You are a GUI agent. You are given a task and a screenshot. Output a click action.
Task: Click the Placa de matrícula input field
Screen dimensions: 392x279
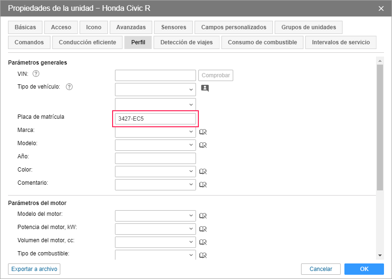pos(155,119)
